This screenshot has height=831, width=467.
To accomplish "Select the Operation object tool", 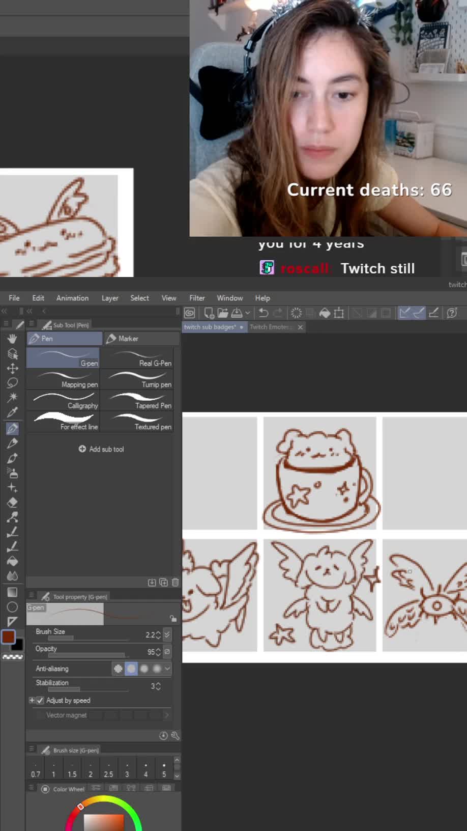I will (13, 353).
